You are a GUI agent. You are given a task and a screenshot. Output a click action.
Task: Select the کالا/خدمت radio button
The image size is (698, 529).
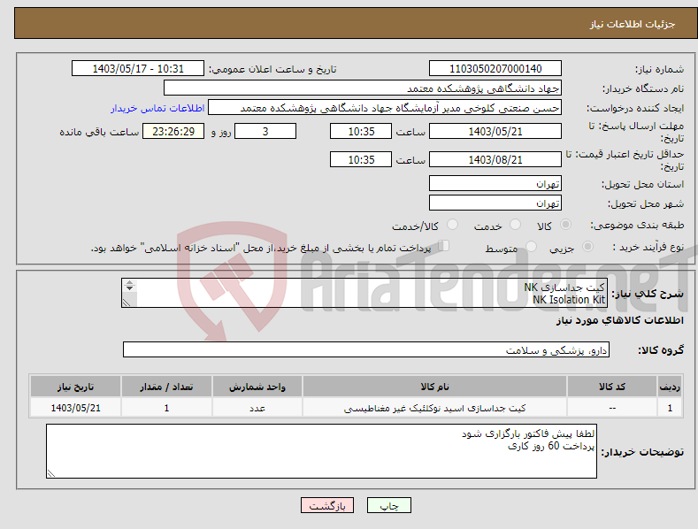coord(452,225)
